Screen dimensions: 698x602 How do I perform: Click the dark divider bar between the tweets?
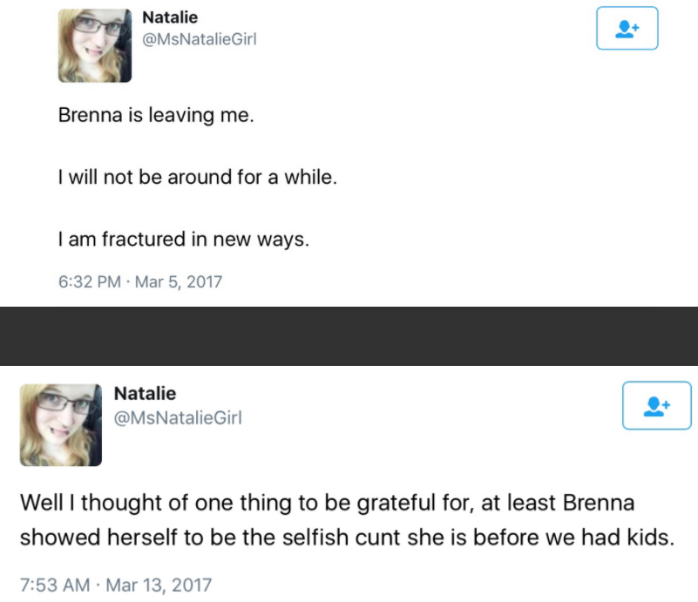pos(349,336)
